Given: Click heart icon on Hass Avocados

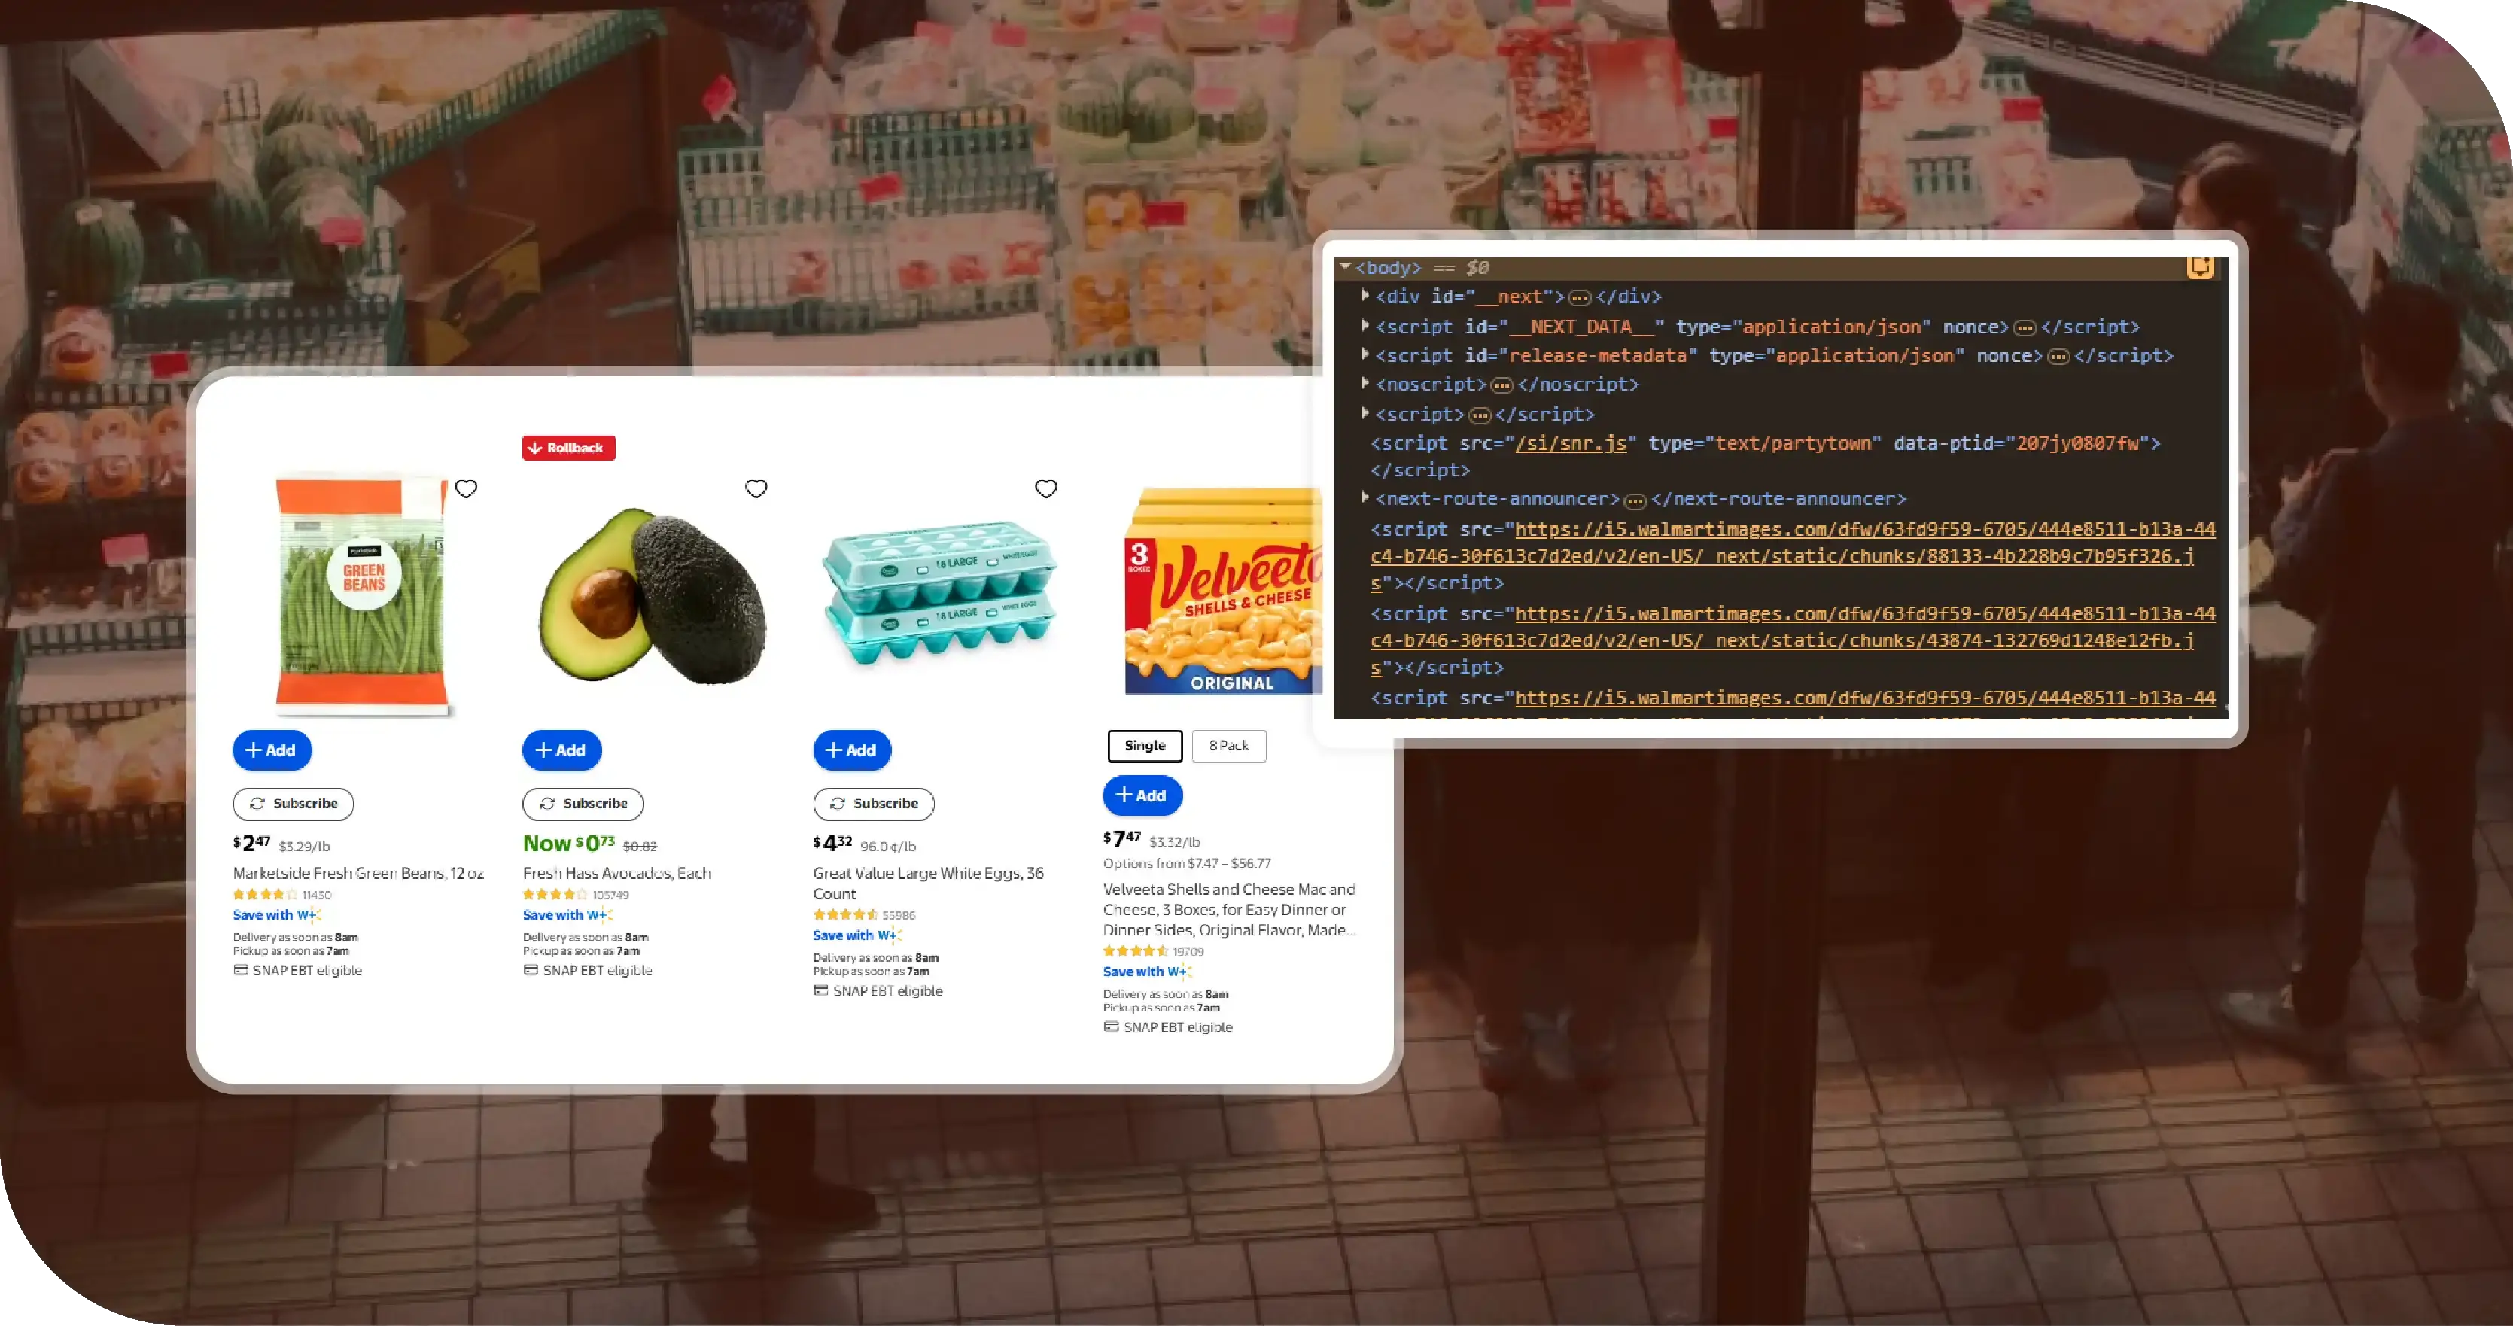Looking at the screenshot, I should click(x=756, y=488).
